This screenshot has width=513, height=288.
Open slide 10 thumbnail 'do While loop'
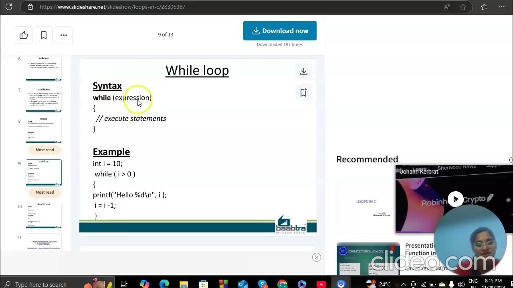44,215
